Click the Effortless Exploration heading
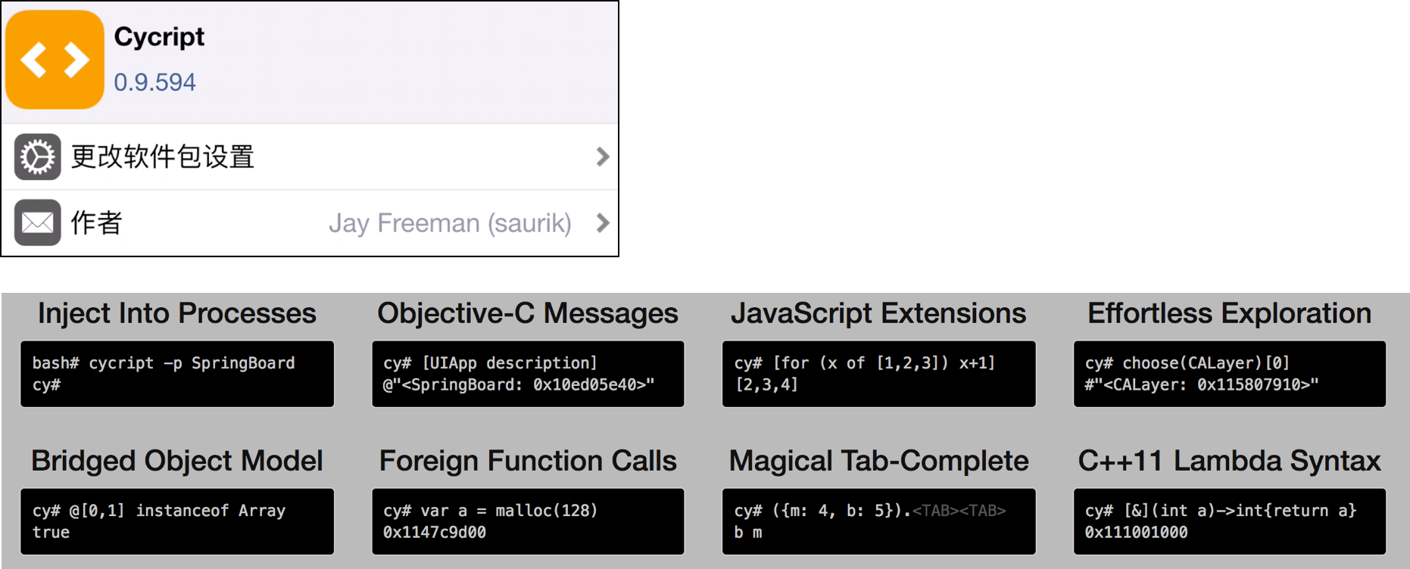This screenshot has width=1410, height=569. (1230, 313)
